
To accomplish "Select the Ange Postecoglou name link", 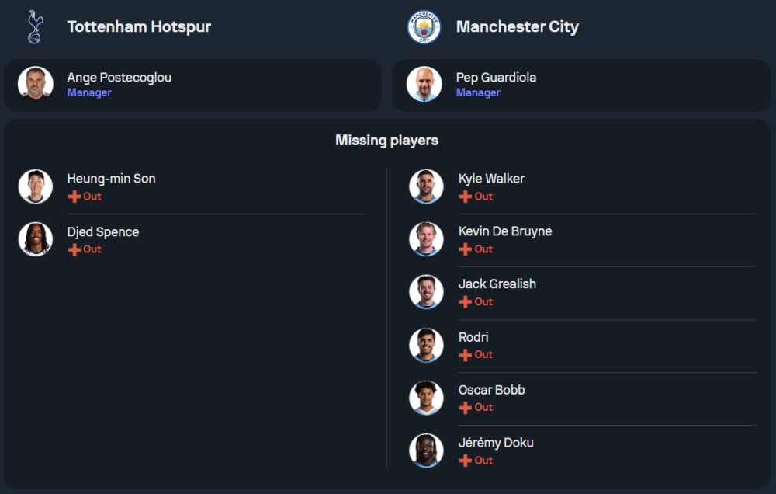I will point(120,78).
